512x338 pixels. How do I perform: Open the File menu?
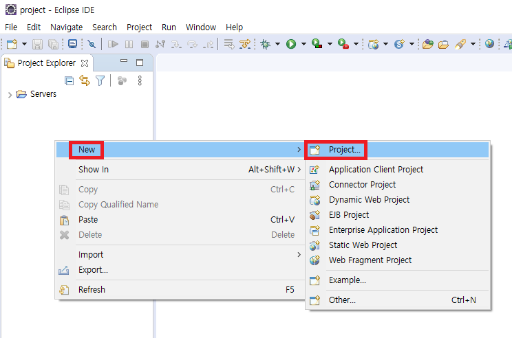pos(11,27)
